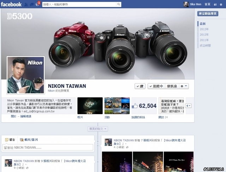Click the globe privacy icon beside 4 小時前
The width and height of the screenshot is (226, 172).
point(127,147)
